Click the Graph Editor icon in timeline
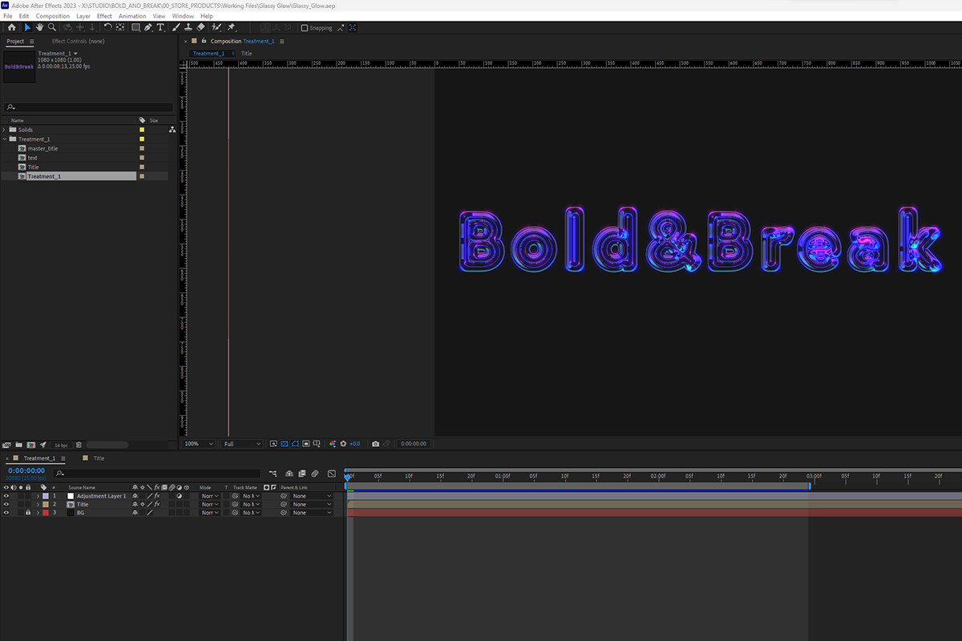Screen dimensions: 962x641 332,474
